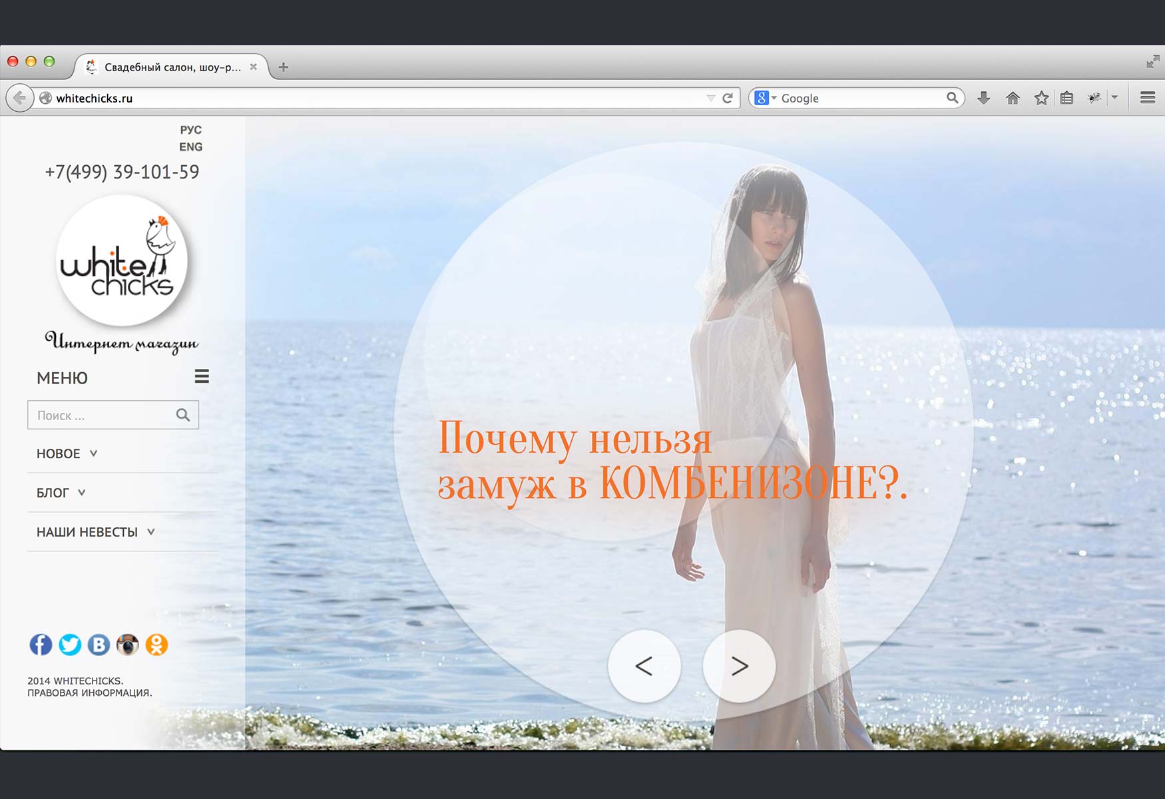This screenshot has height=799, width=1165.
Task: Toggle the МЕНЮ hamburger icon
Action: pyautogui.click(x=202, y=377)
